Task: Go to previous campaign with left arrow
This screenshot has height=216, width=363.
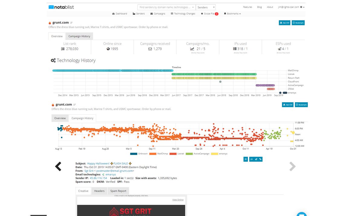Action: [58, 166]
